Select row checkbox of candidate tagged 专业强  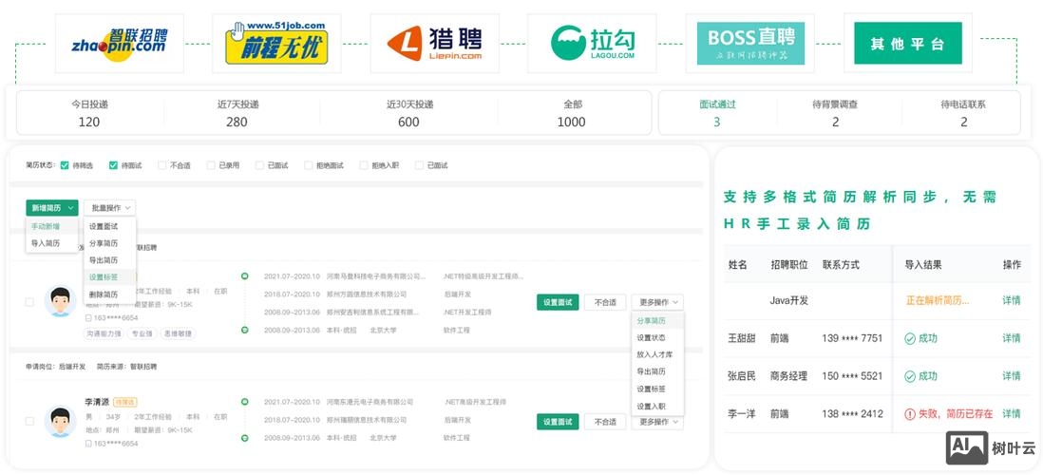click(x=29, y=302)
